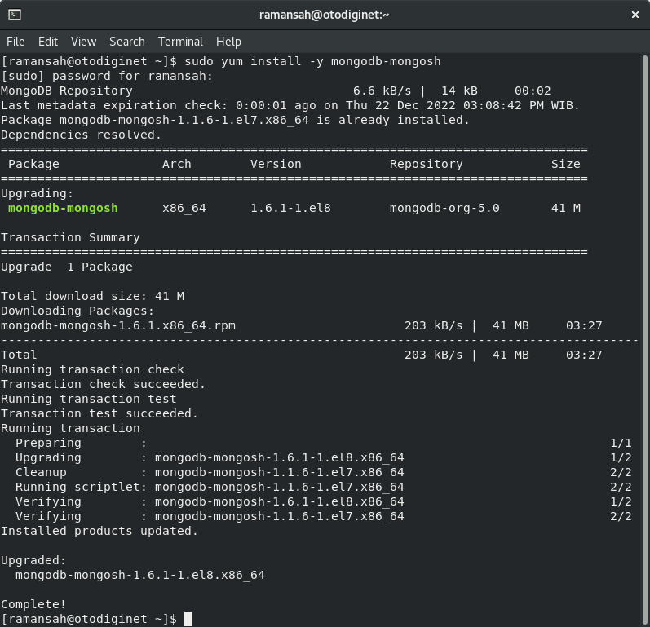Close the terminal window
Screen dimensions: 650x627
coord(635,15)
